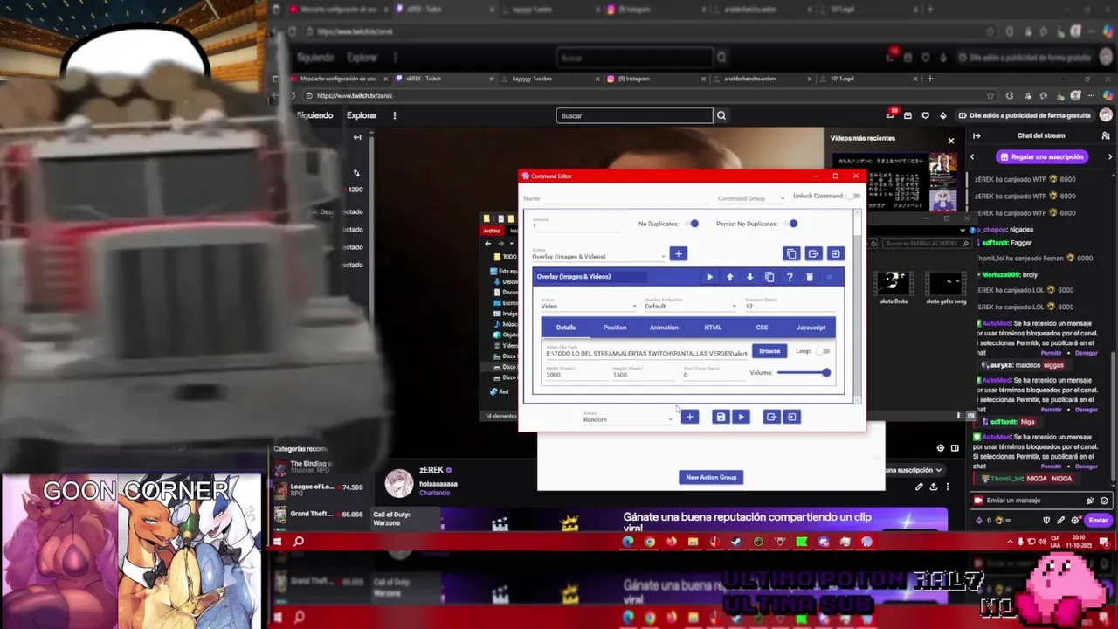
Task: Enable the Loop switch
Action: coord(823,351)
